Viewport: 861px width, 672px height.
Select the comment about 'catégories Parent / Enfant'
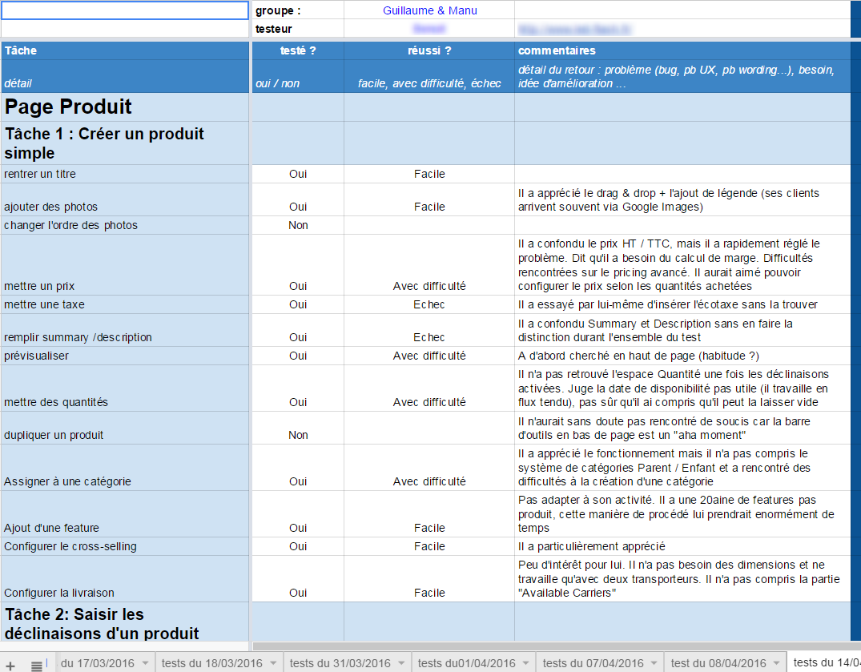point(682,468)
